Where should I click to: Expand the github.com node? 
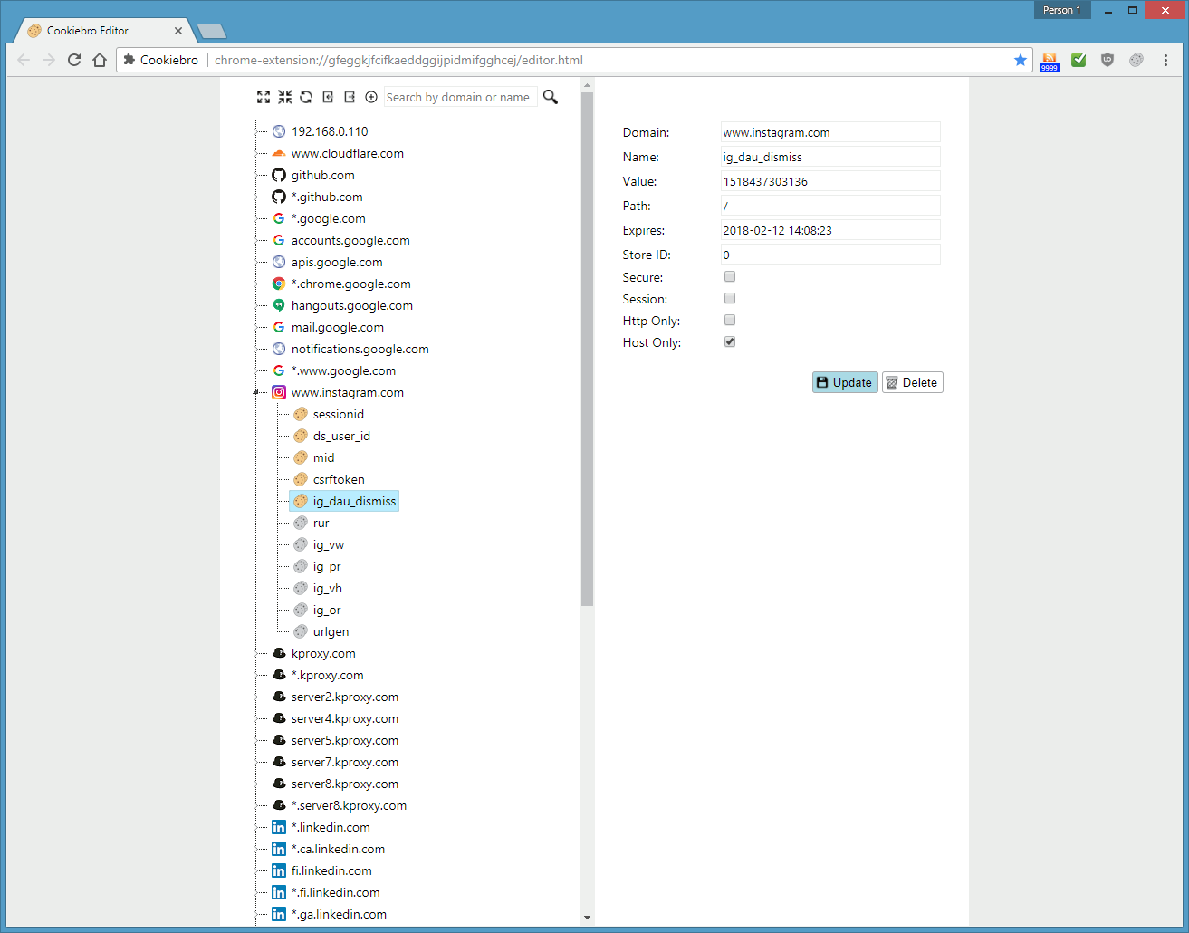coord(256,175)
